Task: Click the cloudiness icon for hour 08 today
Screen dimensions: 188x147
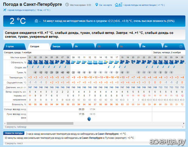Action: click(68, 62)
